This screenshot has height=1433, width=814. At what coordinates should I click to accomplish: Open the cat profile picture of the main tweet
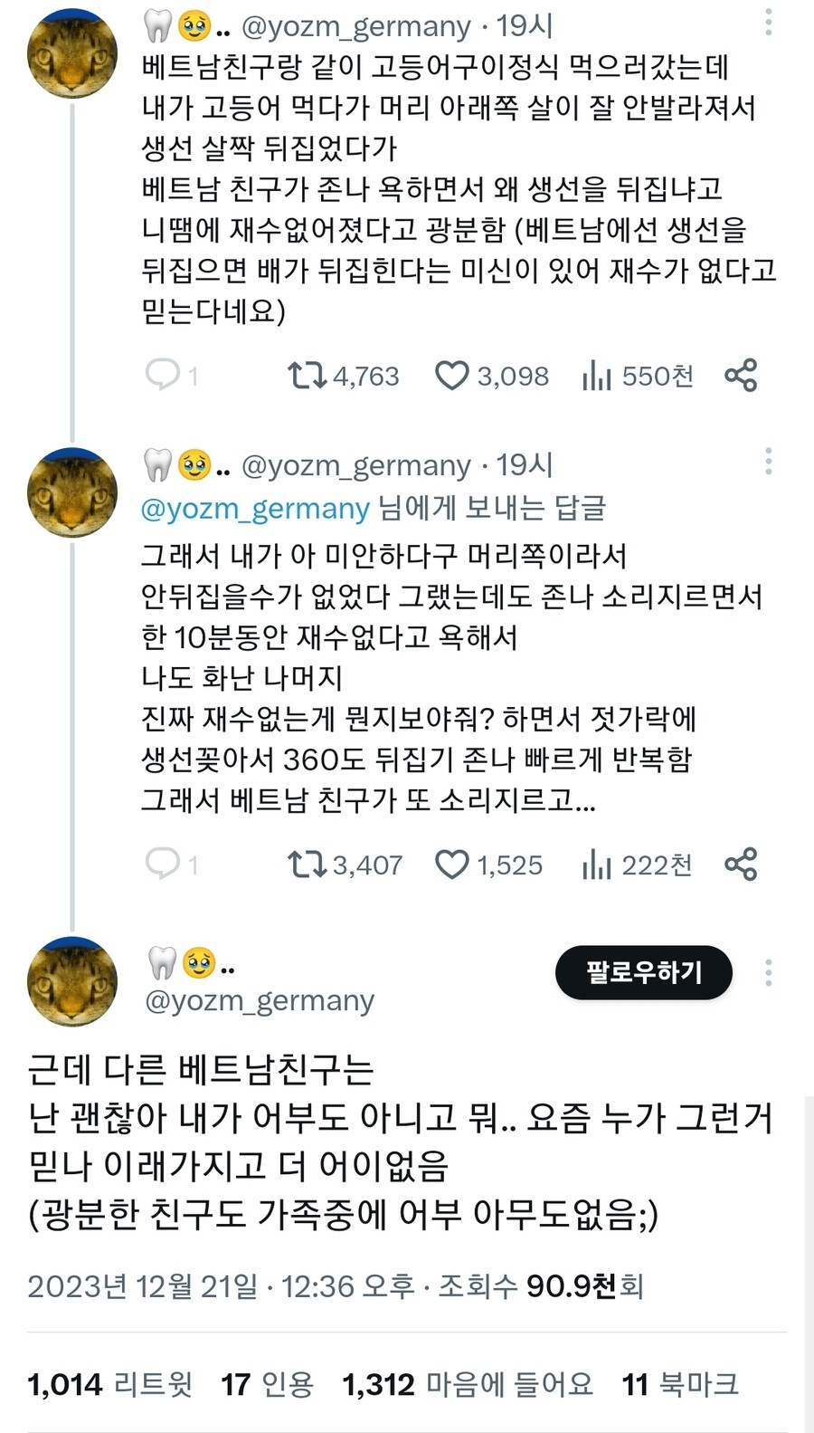coord(72,980)
